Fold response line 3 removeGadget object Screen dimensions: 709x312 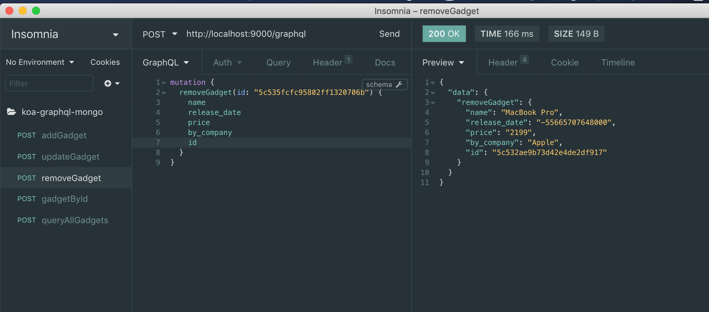pyautogui.click(x=433, y=103)
